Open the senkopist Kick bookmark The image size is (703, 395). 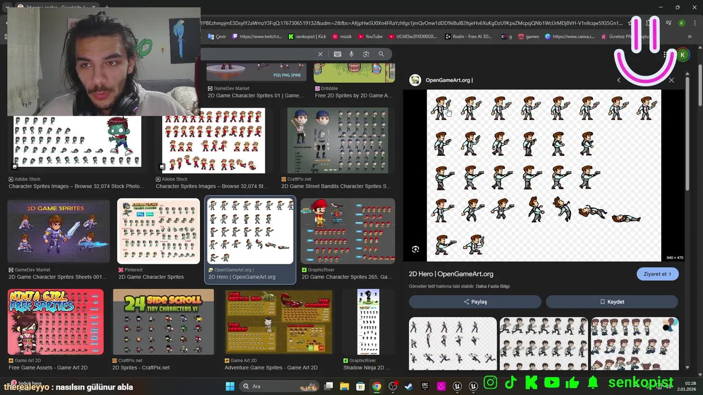tap(307, 37)
